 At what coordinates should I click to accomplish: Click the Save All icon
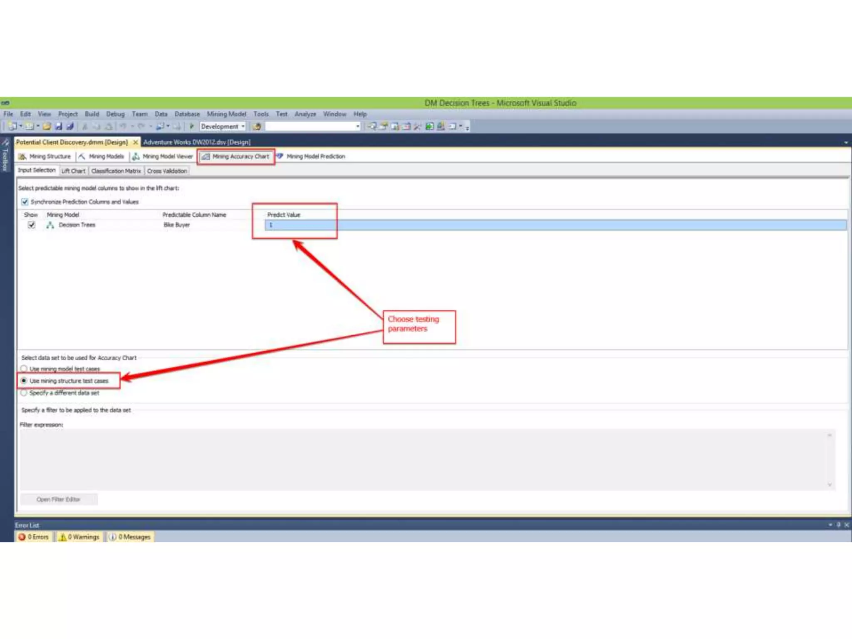coord(70,126)
